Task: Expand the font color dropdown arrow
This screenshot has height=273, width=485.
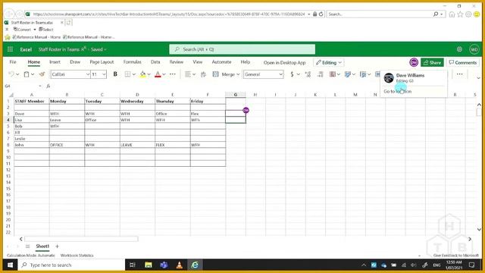Action: click(164, 74)
